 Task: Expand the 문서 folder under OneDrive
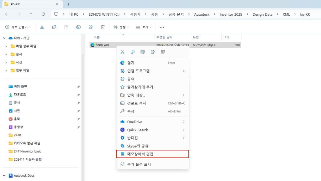6,54
